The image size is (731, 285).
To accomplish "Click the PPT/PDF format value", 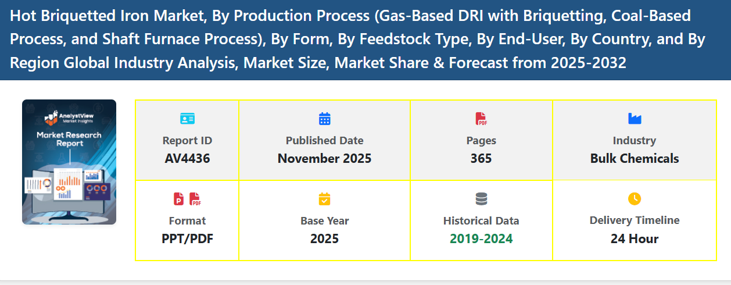I will 187,238.
